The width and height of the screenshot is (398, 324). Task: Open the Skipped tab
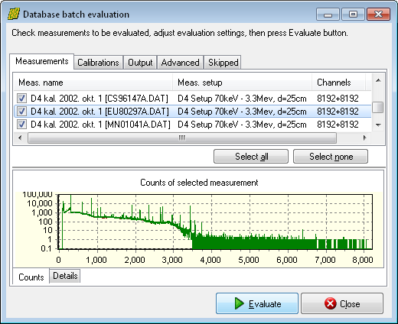[x=223, y=63]
